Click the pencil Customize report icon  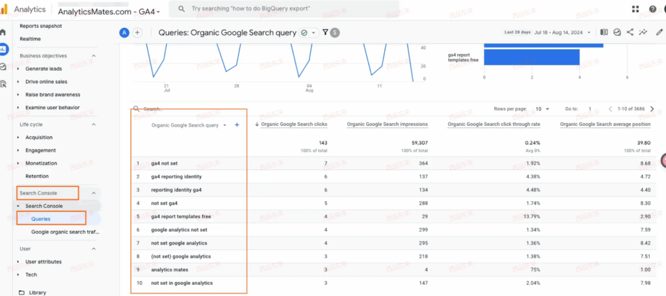(659, 32)
